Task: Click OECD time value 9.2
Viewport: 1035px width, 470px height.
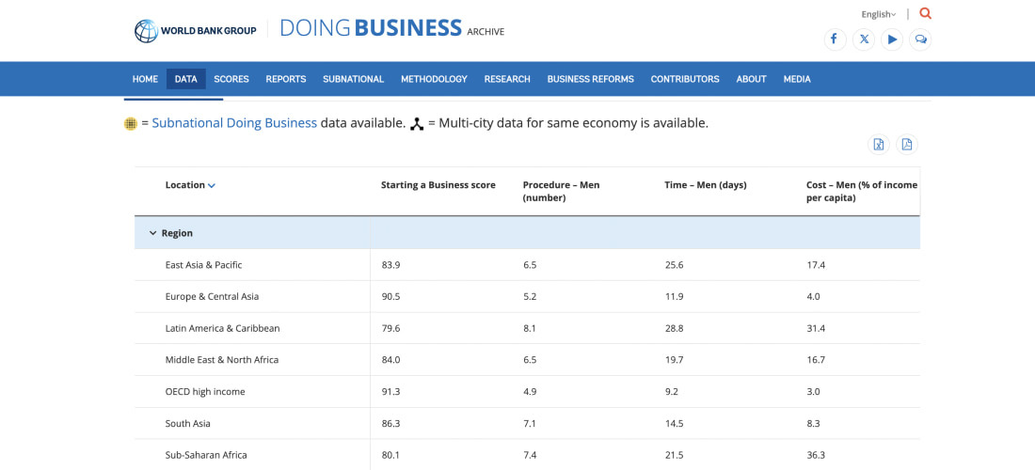Action: coord(671,392)
